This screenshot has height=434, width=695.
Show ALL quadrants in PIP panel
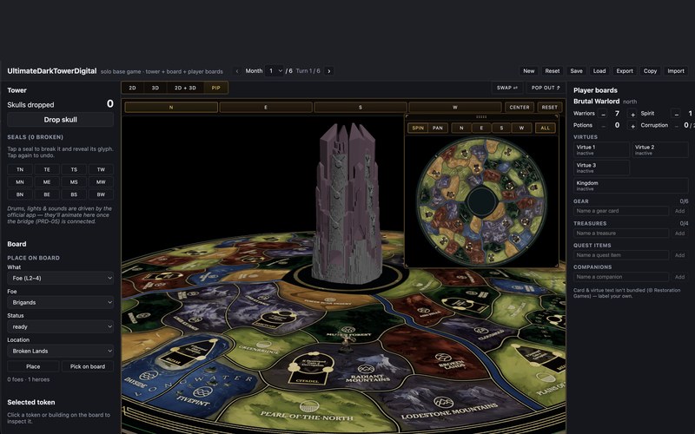(x=546, y=128)
